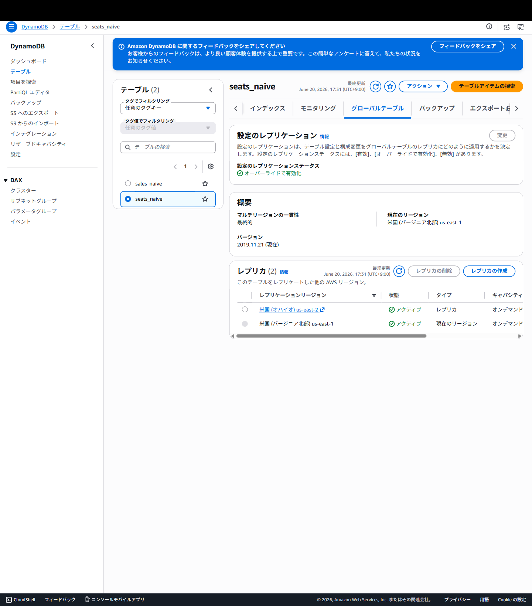
Task: Collapse the DAX navigation section
Action: click(x=6, y=180)
